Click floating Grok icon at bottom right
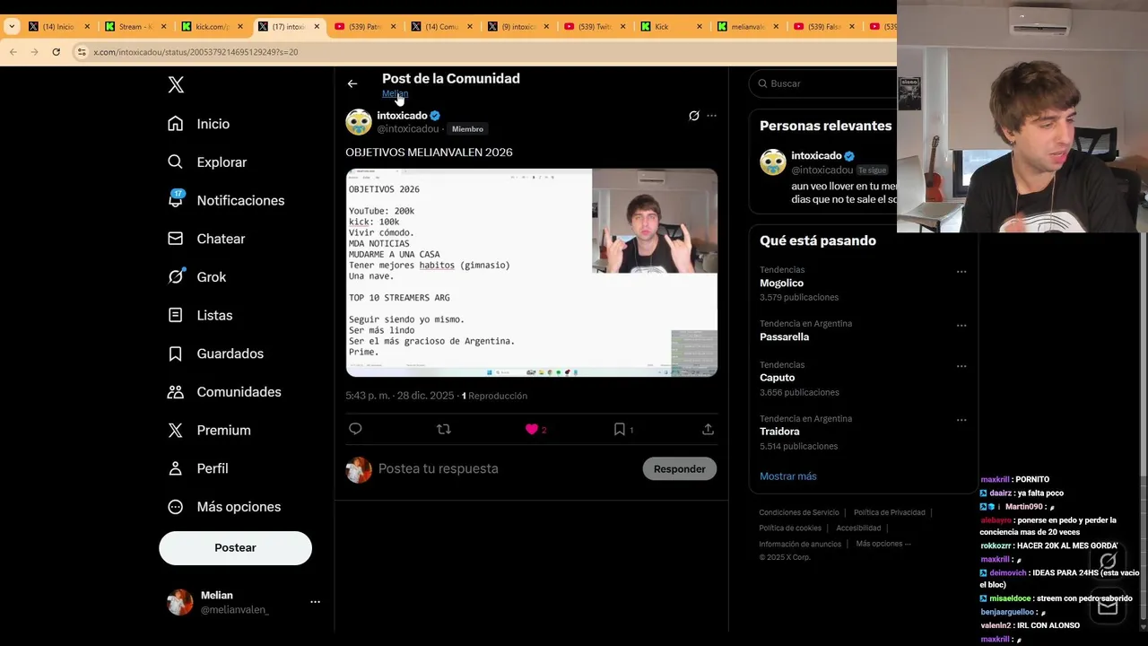Viewport: 1148px width, 646px height. point(1108,562)
